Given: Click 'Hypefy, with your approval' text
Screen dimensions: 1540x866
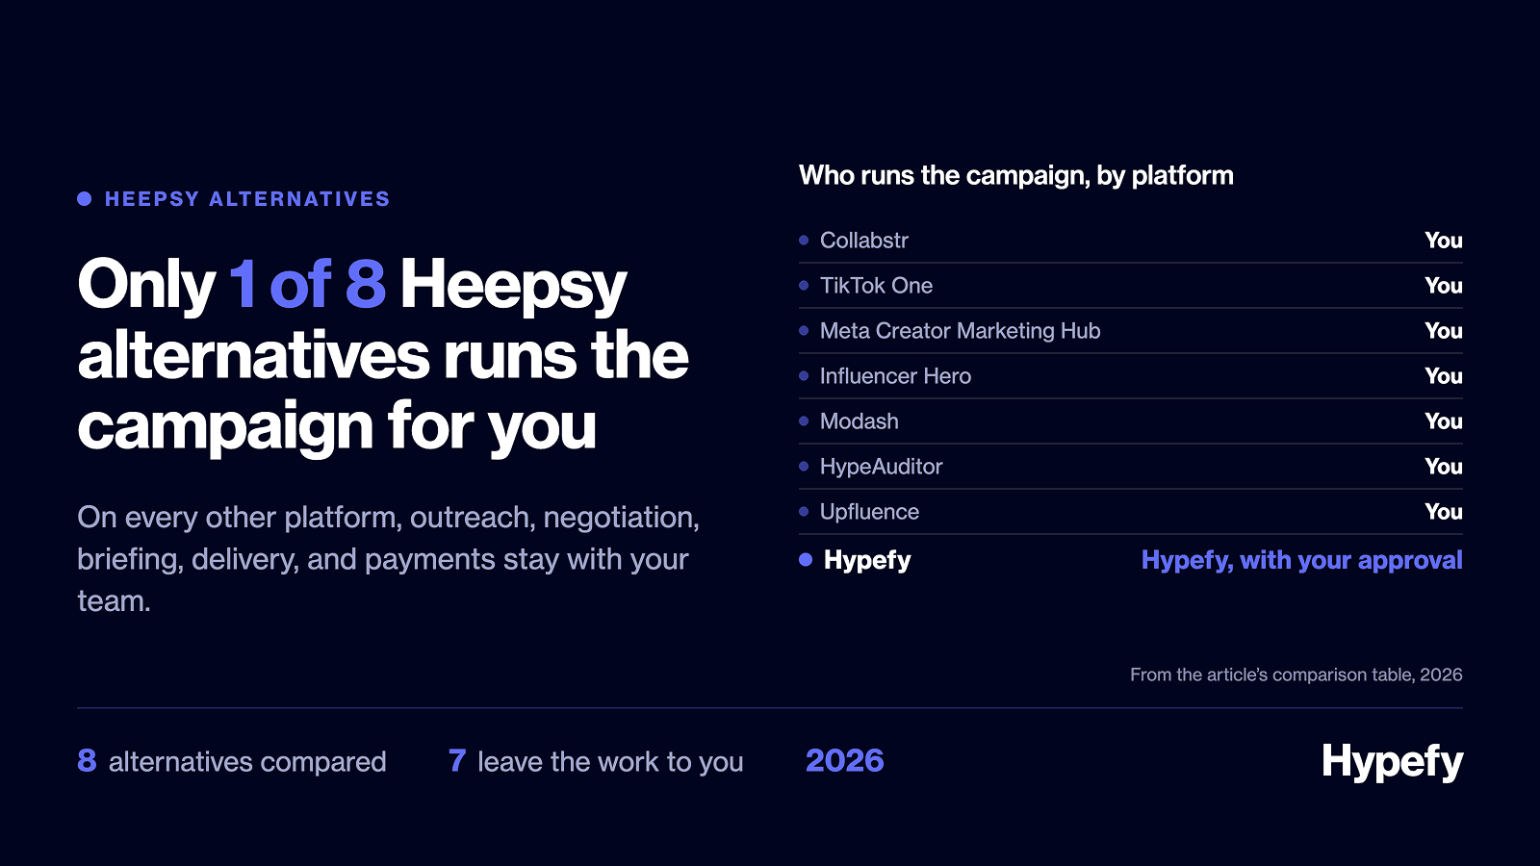Looking at the screenshot, I should (x=1301, y=560).
